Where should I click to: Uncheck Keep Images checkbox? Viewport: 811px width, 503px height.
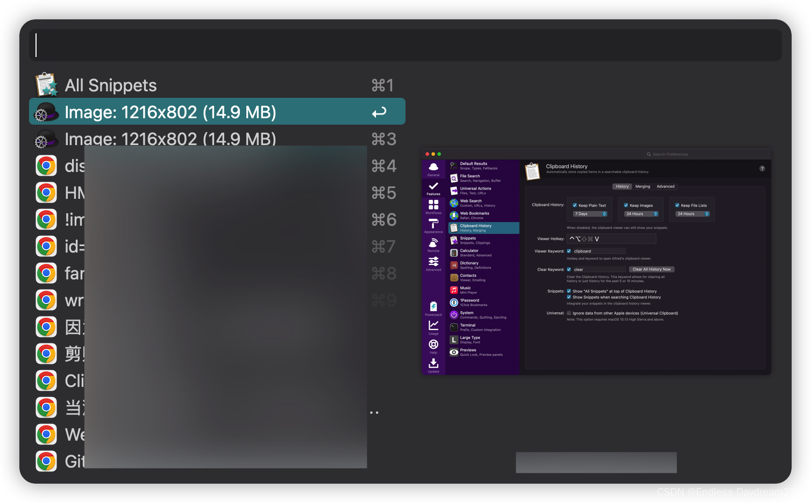pyautogui.click(x=626, y=205)
